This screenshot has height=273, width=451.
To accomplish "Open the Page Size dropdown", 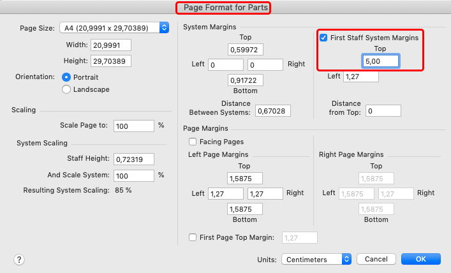I will (x=114, y=27).
